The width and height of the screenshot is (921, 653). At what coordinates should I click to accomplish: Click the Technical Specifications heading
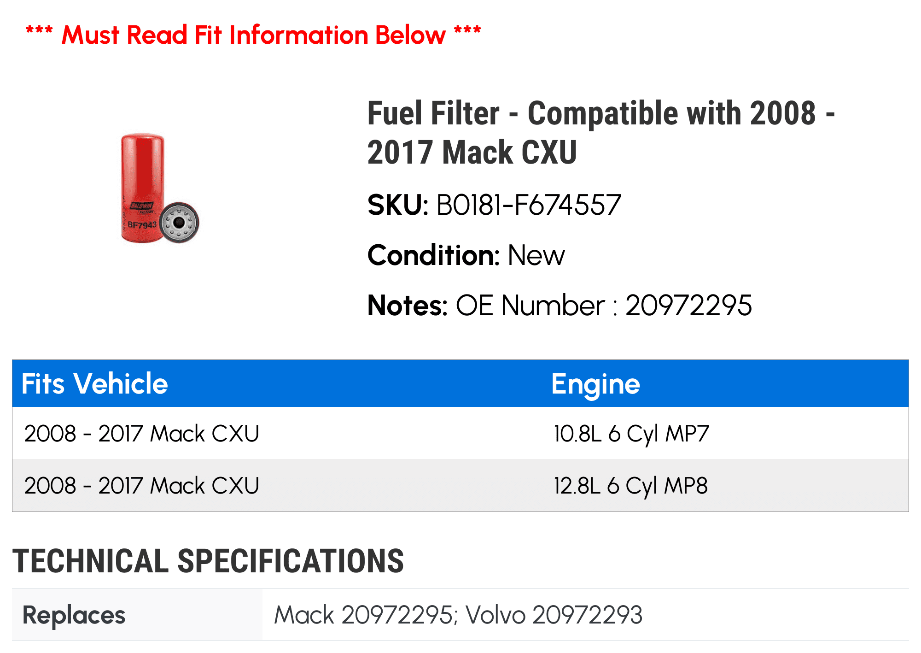click(208, 561)
